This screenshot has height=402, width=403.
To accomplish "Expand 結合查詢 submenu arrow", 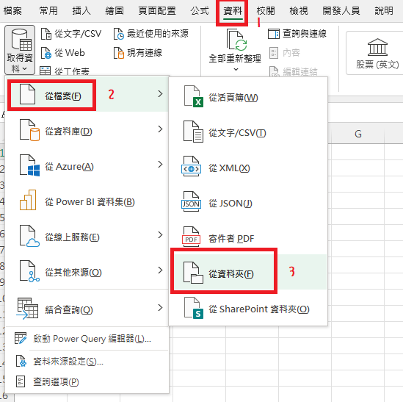I will [160, 307].
